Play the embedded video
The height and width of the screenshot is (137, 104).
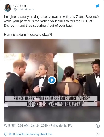52,80
